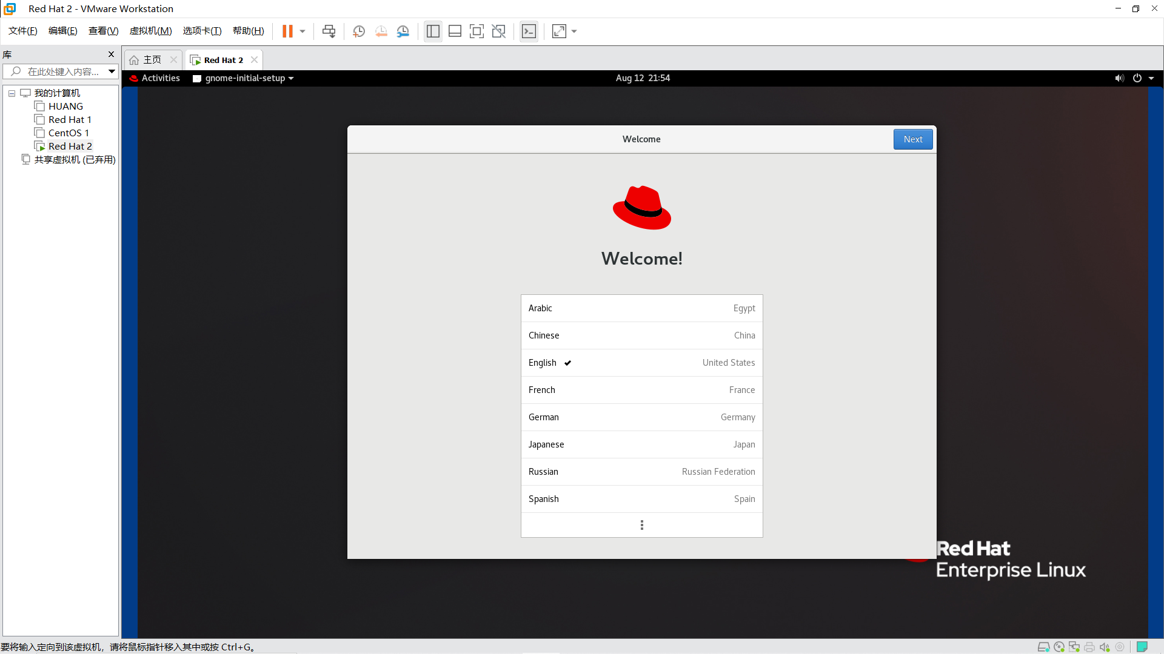Image resolution: width=1164 pixels, height=654 pixels.
Task: Take a snapshot of the VM
Action: [x=359, y=31]
